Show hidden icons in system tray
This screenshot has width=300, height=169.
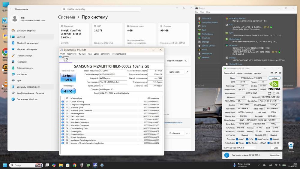259,165
